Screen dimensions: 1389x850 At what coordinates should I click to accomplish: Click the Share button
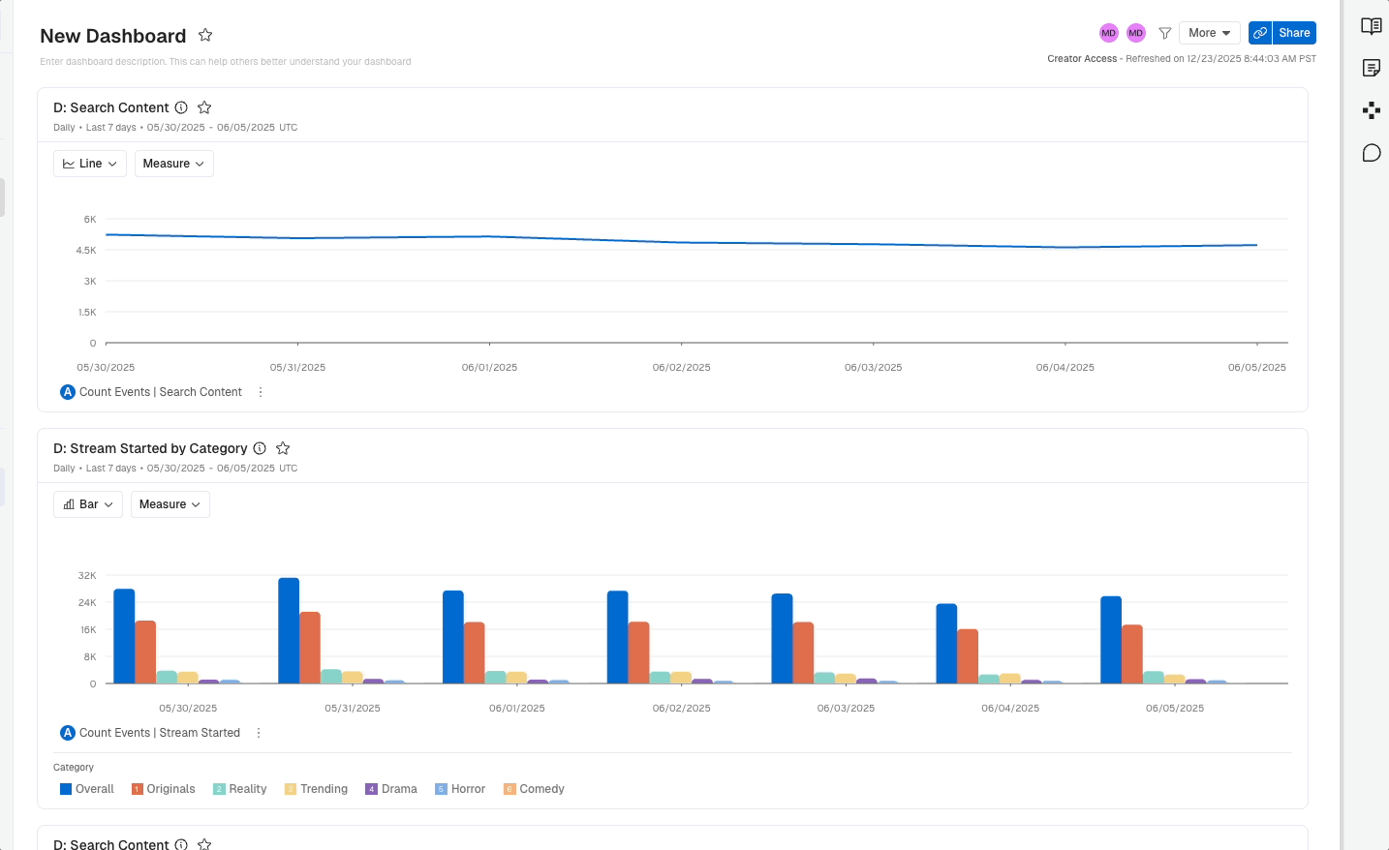click(x=1294, y=33)
